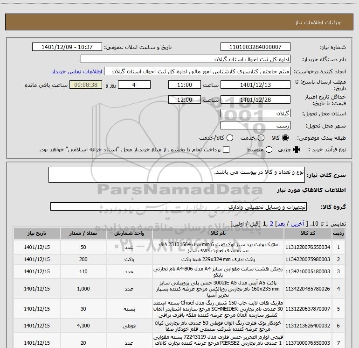Click the delivery province field گیلان
The width and height of the screenshot is (359, 348).
tap(255, 114)
